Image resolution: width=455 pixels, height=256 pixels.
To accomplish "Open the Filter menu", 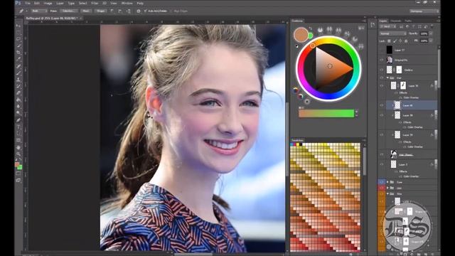I will pos(95,3).
